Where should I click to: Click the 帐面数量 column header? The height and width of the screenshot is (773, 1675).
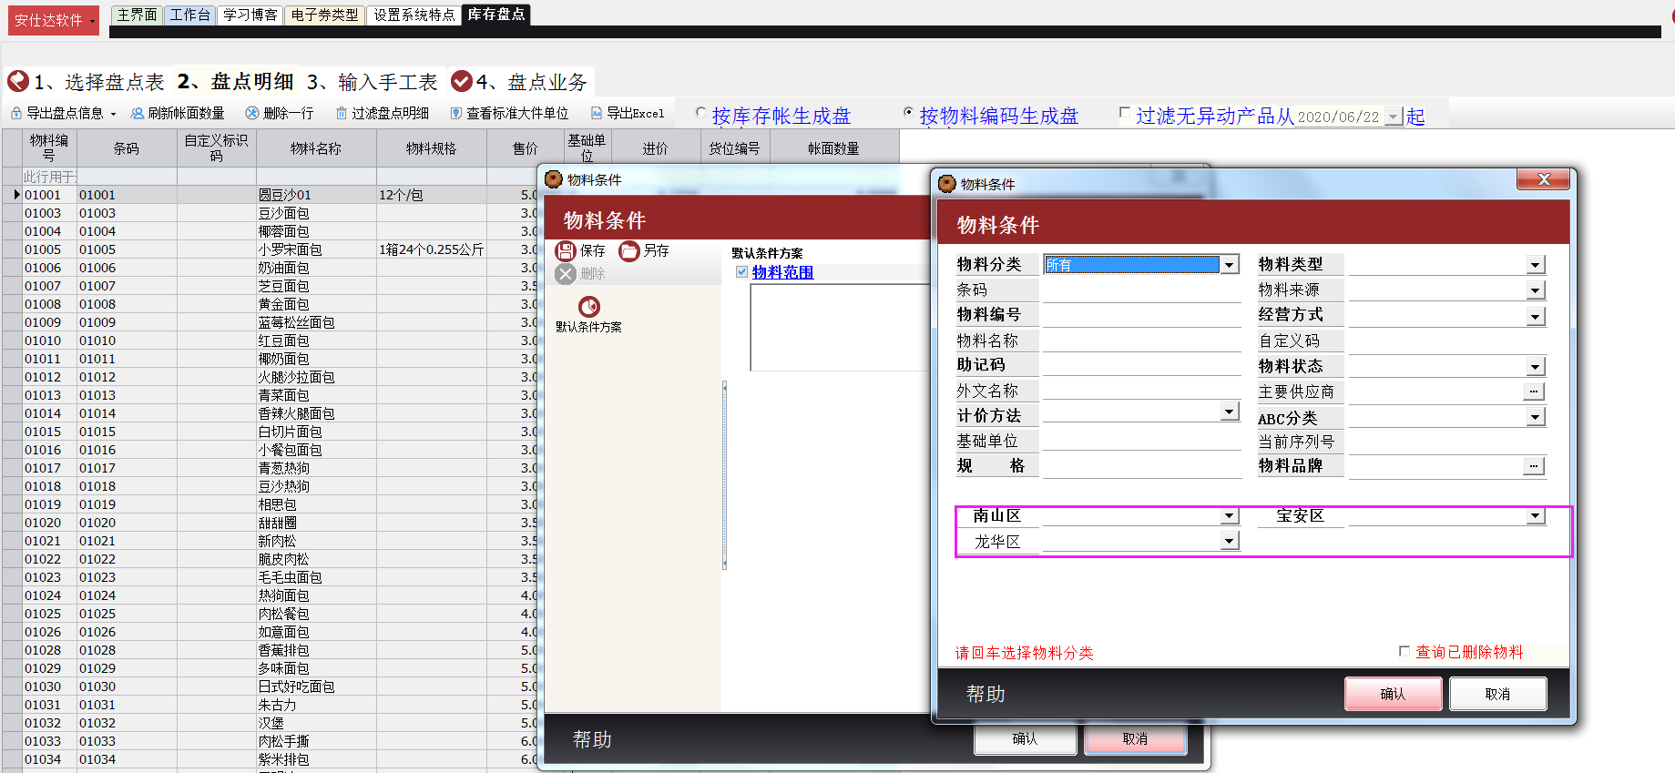pyautogui.click(x=833, y=148)
